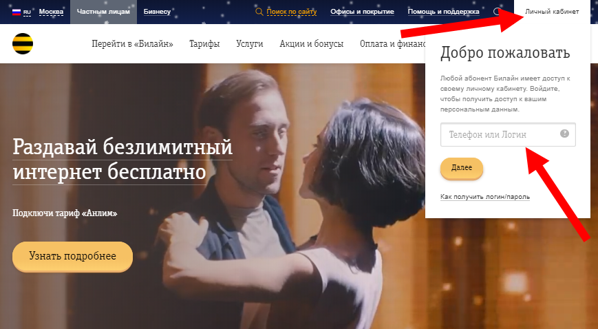Click the Beeline striped circle logo
The image size is (598, 329).
[23, 43]
